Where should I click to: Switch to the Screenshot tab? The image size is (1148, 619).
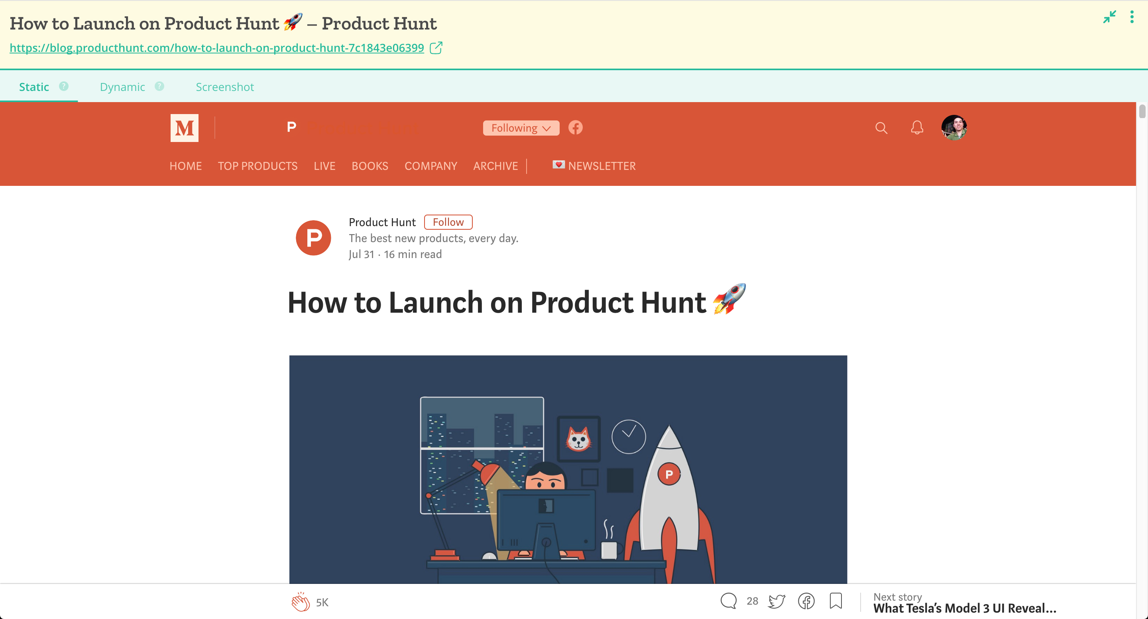click(x=224, y=87)
